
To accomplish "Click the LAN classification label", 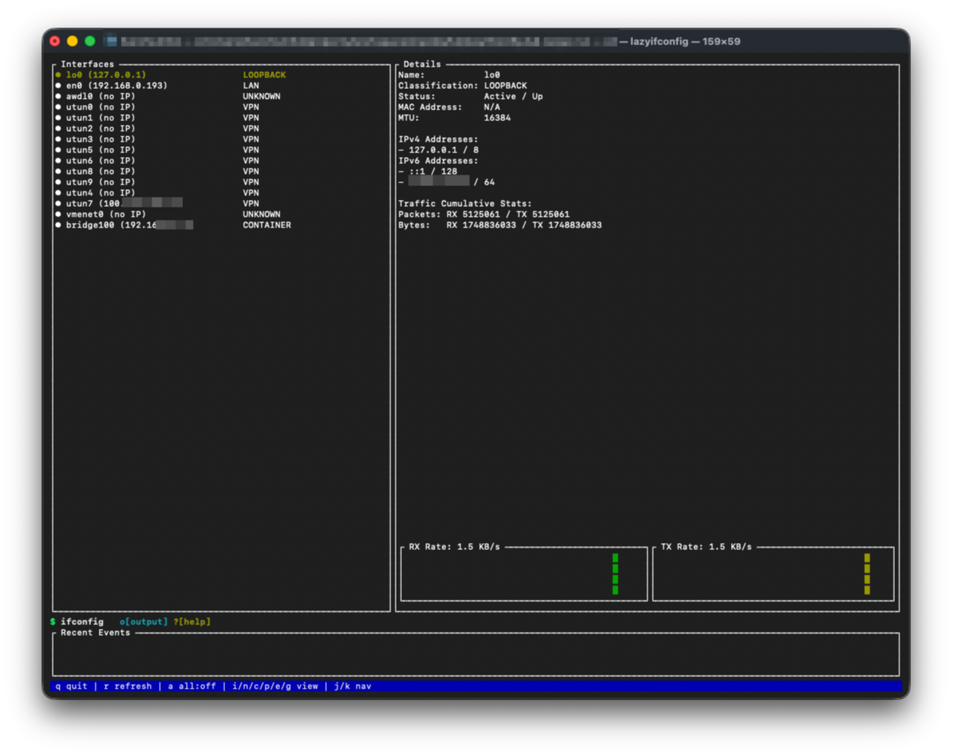I will tap(251, 86).
